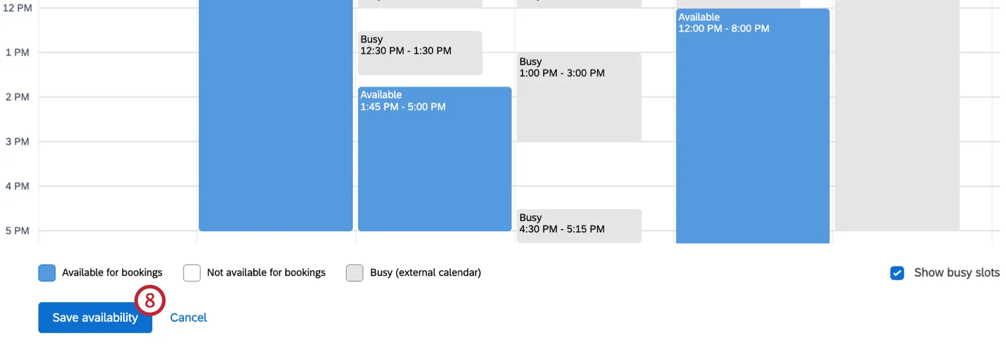
Task: Click the Busy 12:30 PM - 1:30 PM event
Action: [x=420, y=53]
